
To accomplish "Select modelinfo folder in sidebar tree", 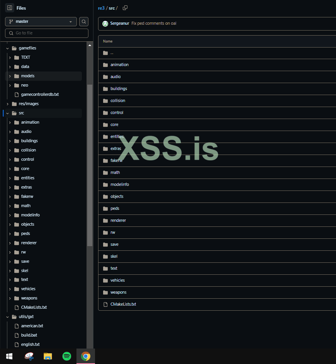I will [30, 215].
